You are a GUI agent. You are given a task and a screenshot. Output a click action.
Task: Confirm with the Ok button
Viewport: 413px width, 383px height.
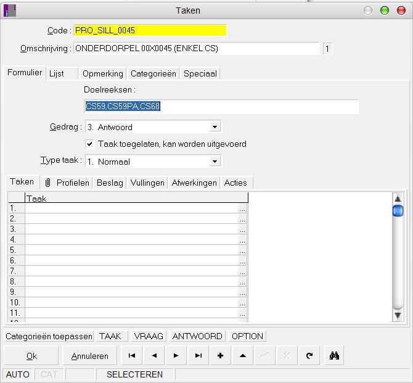[x=31, y=356]
